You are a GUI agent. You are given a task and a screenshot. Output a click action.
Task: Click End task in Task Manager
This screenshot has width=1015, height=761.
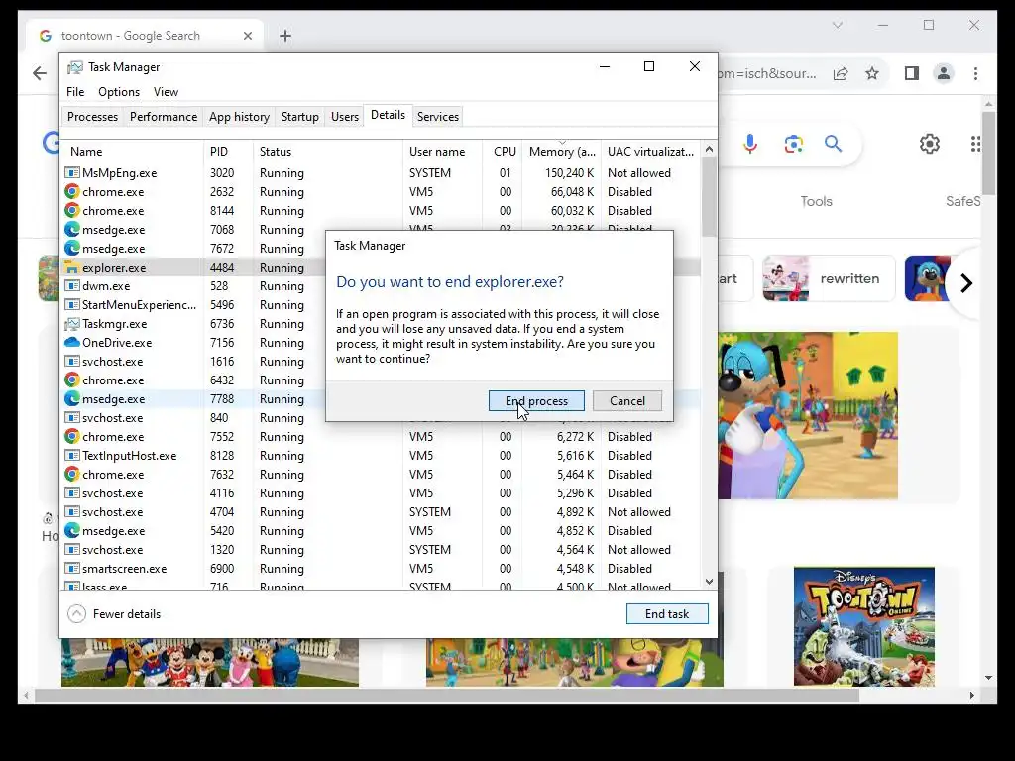[x=667, y=614]
